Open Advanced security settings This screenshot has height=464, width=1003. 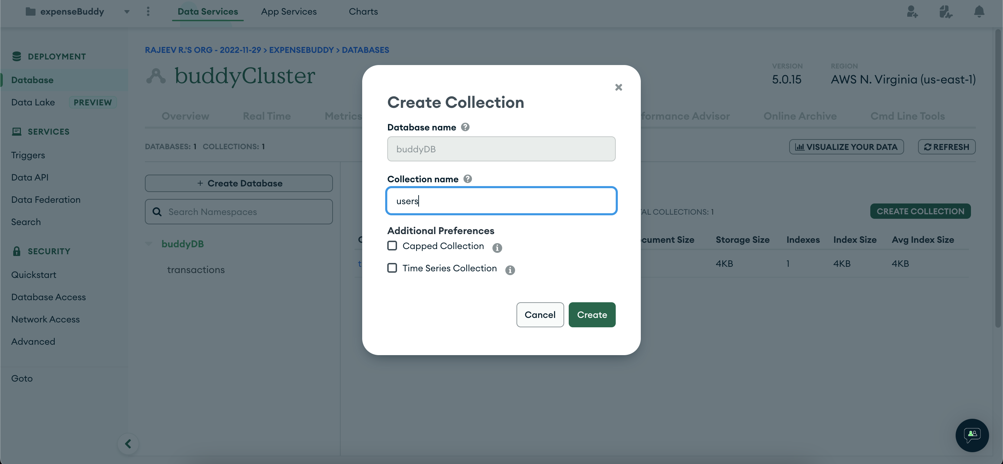(33, 342)
